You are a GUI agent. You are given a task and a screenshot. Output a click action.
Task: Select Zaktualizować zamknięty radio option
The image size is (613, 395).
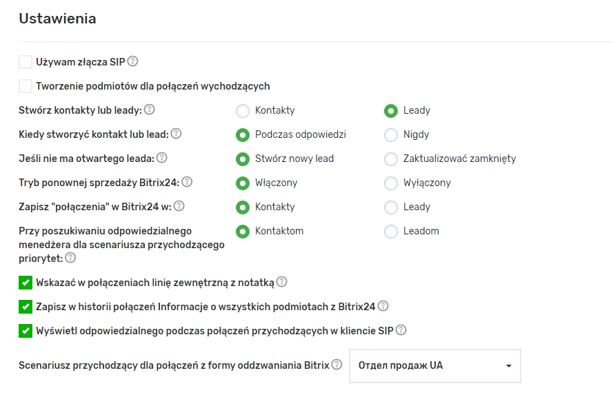point(391,159)
